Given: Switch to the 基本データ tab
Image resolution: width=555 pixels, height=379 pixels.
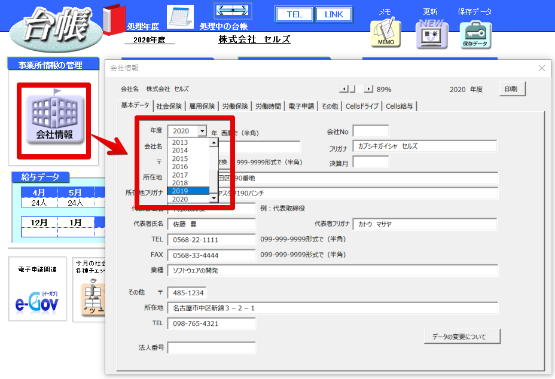Looking at the screenshot, I should [135, 105].
